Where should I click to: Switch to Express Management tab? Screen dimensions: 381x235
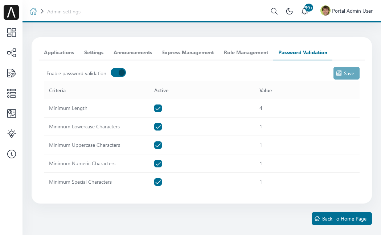click(188, 52)
